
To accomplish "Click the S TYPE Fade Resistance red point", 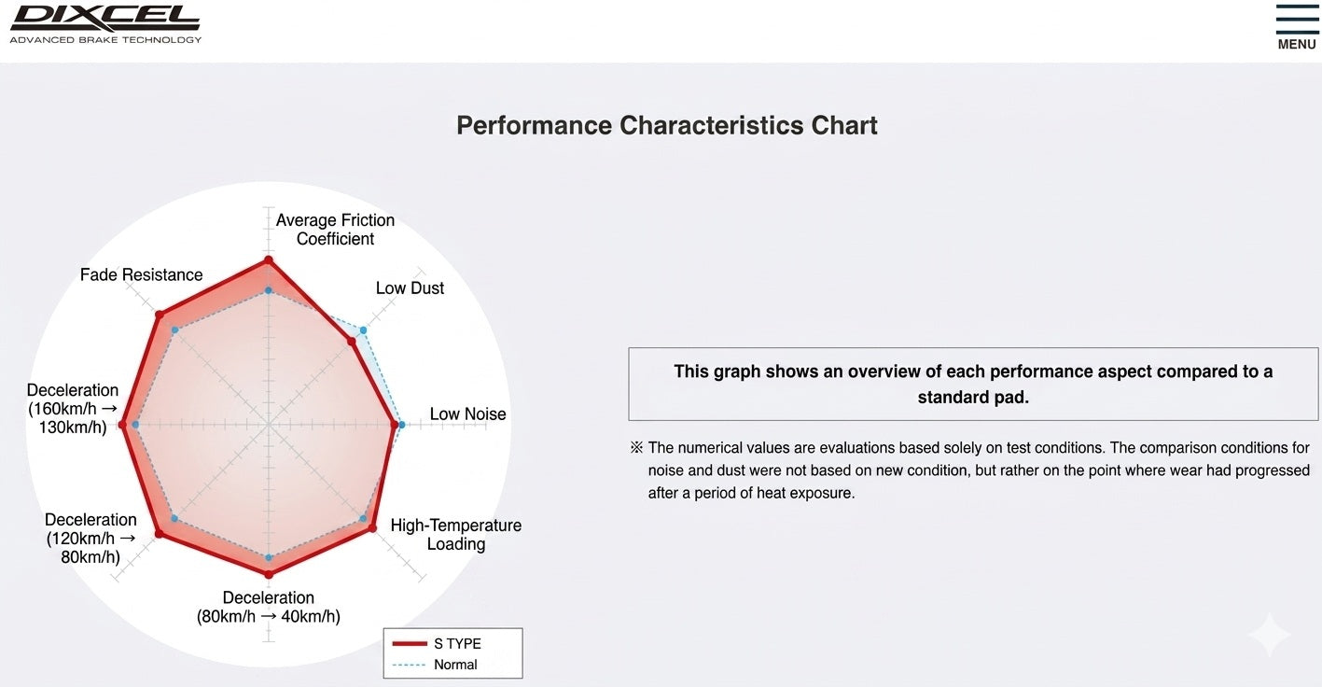I will tap(159, 315).
